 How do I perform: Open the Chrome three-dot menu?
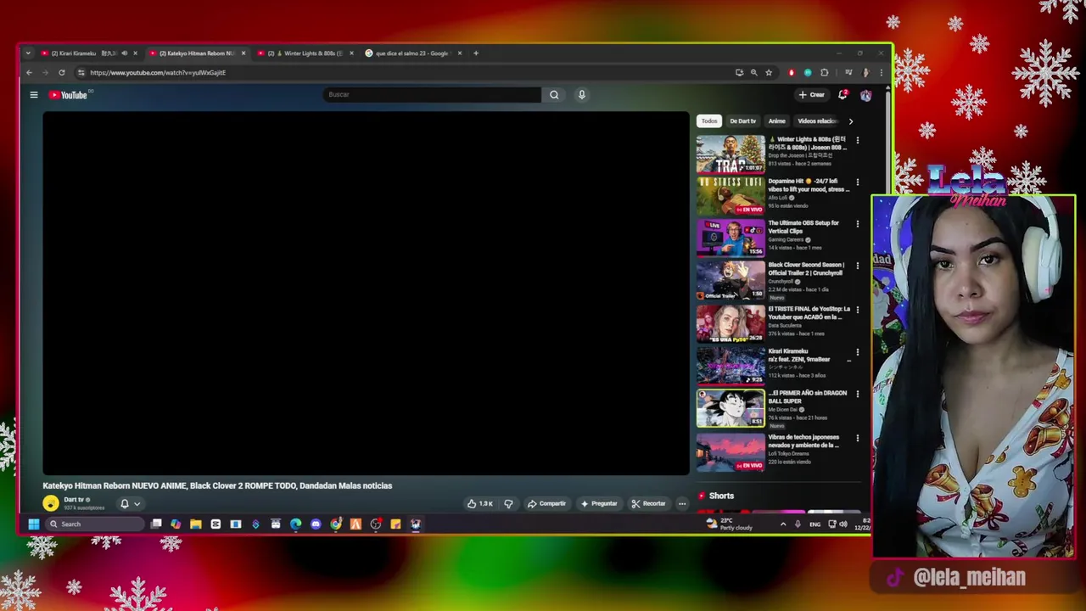(881, 73)
